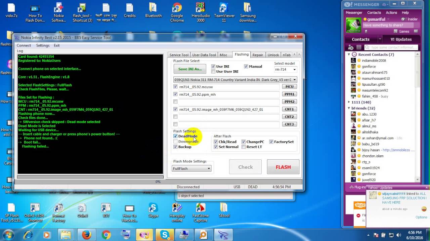The height and width of the screenshot is (241, 430).
Task: Toggle the Backup checkbox
Action: click(175, 147)
